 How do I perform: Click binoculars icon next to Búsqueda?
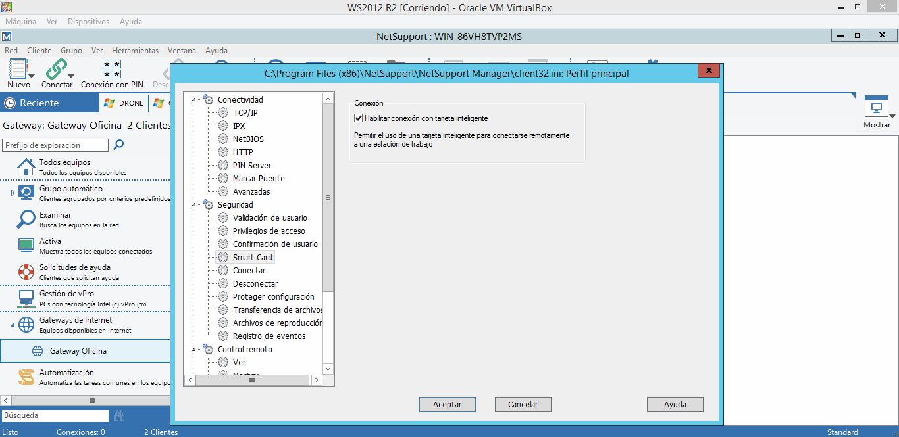pyautogui.click(x=119, y=415)
